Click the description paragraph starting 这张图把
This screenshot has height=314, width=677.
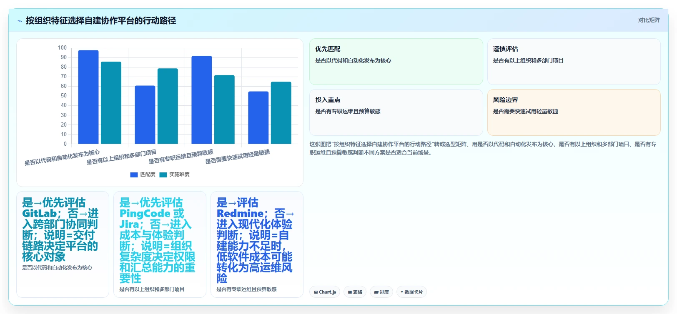point(484,148)
